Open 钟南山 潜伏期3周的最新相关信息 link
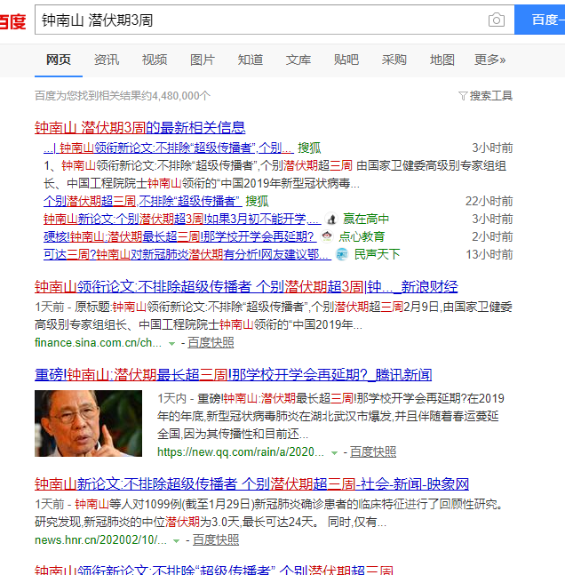The image size is (565, 575). [x=139, y=128]
